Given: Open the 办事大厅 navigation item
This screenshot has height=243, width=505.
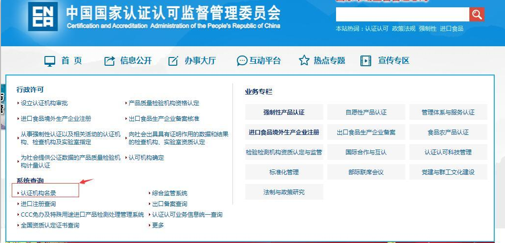Looking at the screenshot, I should [x=200, y=61].
